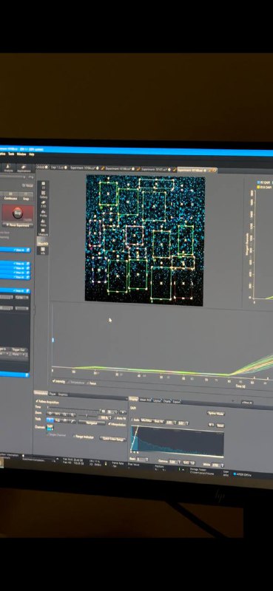Enable the Range Indicator checkbox

(x=83, y=437)
